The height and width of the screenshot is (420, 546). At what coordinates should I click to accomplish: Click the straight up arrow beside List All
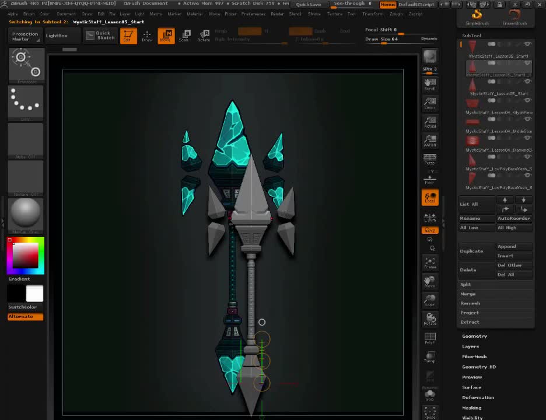click(x=505, y=200)
